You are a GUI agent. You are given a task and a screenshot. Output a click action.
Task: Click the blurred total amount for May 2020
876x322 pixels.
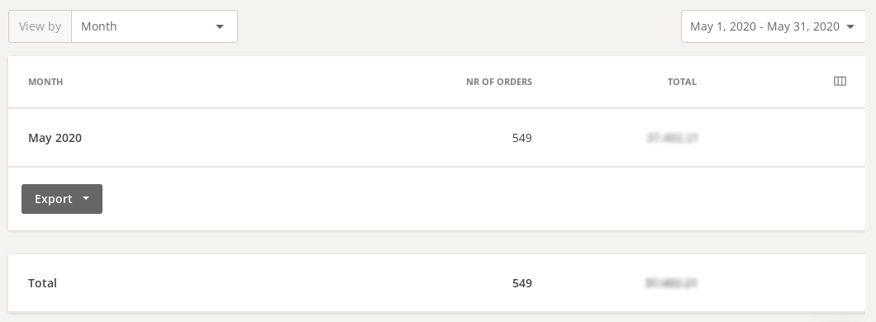(672, 138)
